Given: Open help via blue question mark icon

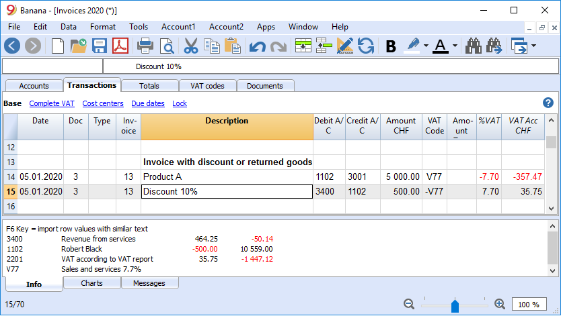Looking at the screenshot, I should tap(548, 103).
